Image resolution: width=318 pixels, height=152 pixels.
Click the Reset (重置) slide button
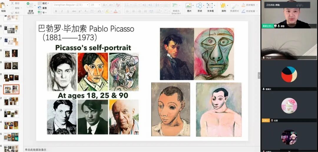tap(42, 8)
